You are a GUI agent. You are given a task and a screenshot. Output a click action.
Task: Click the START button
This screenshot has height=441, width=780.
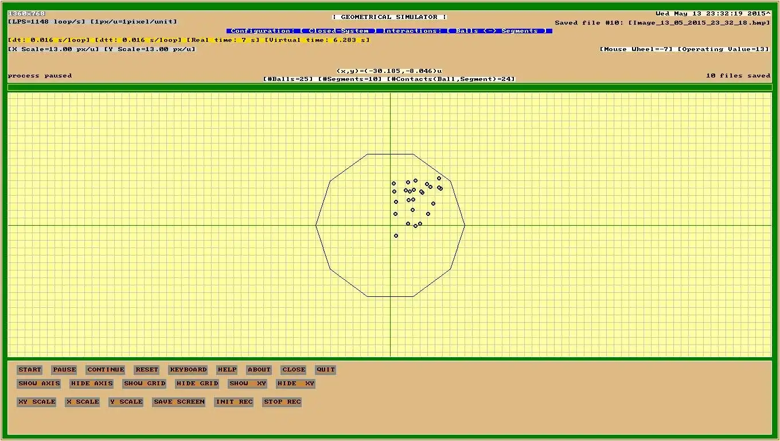tap(30, 370)
